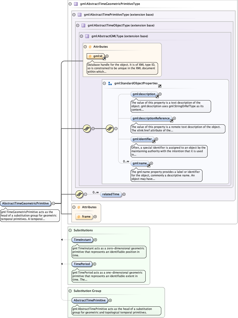Screen dimensions: 238x318
Task: Expand the gml:name element
Action: (151, 163)
